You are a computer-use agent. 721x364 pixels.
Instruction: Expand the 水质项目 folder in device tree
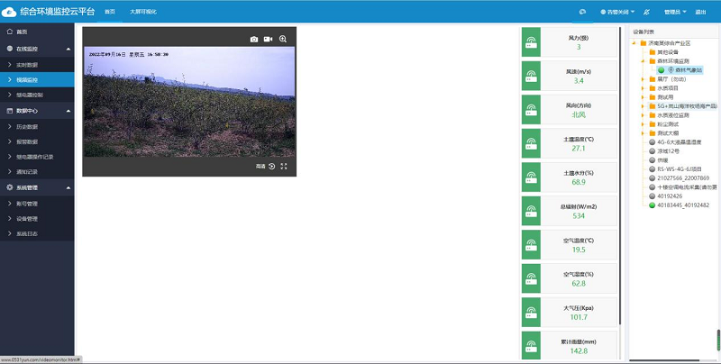(x=643, y=88)
